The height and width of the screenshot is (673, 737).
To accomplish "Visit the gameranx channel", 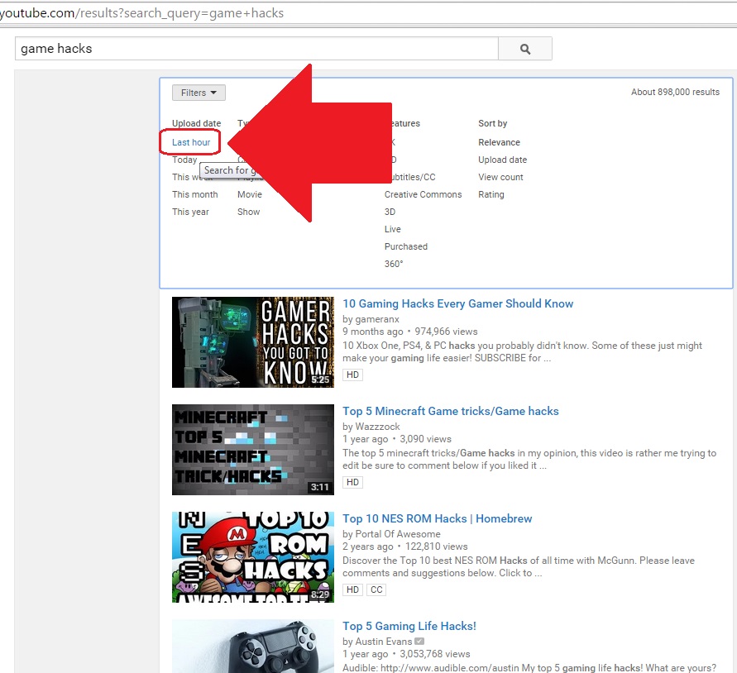I will 377,319.
